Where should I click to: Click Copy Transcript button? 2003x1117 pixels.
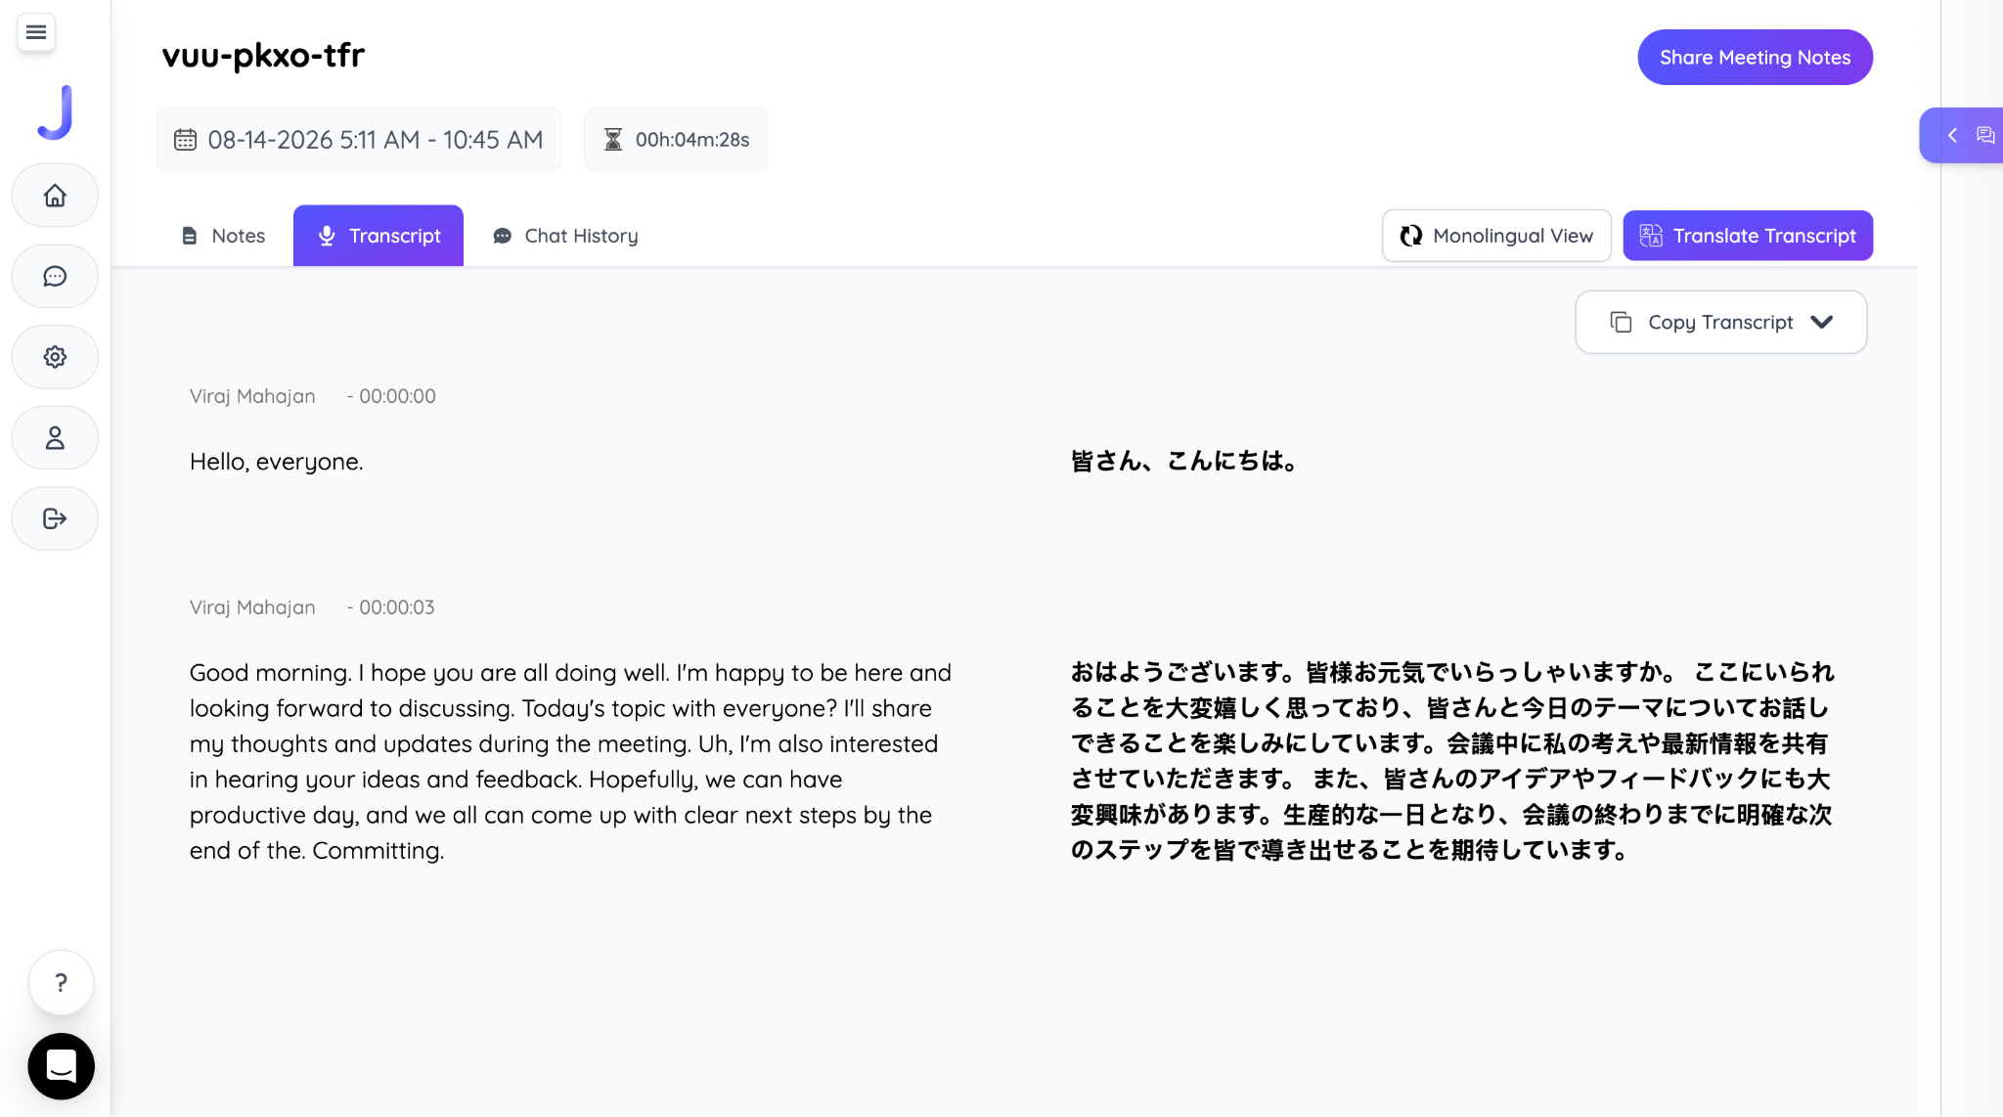(1720, 322)
